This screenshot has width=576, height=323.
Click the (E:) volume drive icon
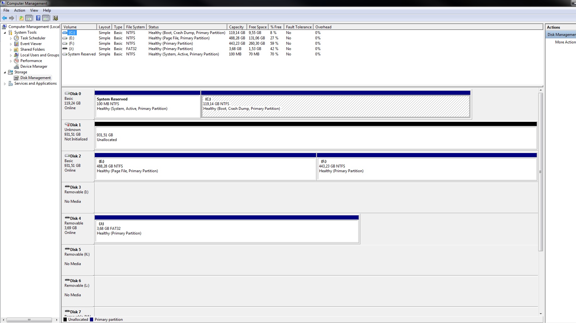(65, 38)
